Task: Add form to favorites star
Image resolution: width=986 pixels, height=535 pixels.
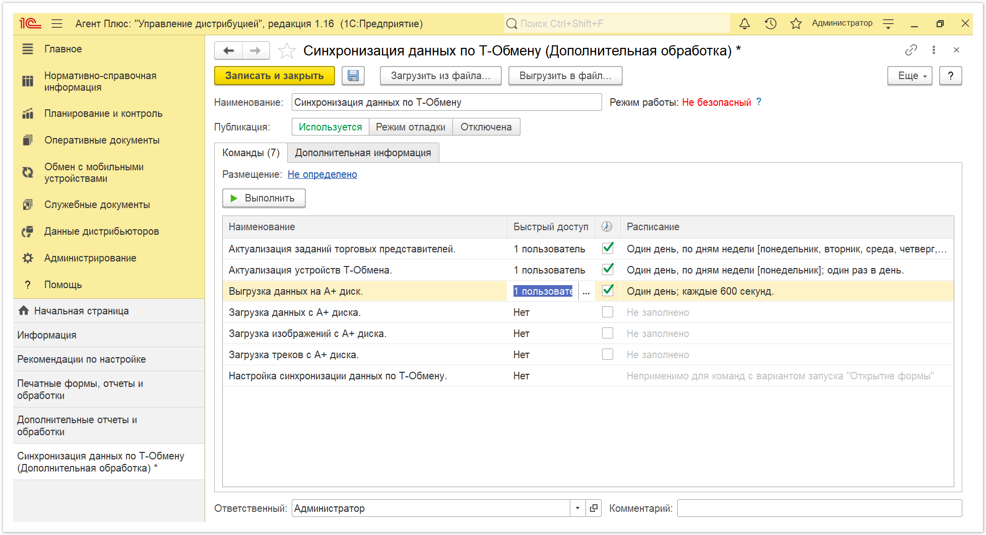Action: [x=287, y=50]
